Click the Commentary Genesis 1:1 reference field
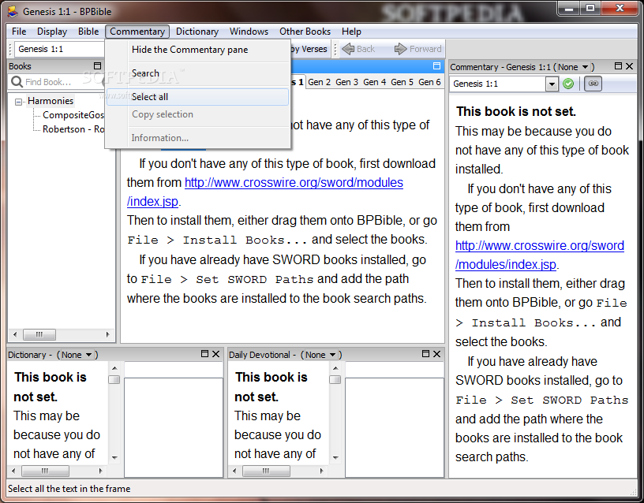Image resolution: width=644 pixels, height=503 pixels. 498,84
